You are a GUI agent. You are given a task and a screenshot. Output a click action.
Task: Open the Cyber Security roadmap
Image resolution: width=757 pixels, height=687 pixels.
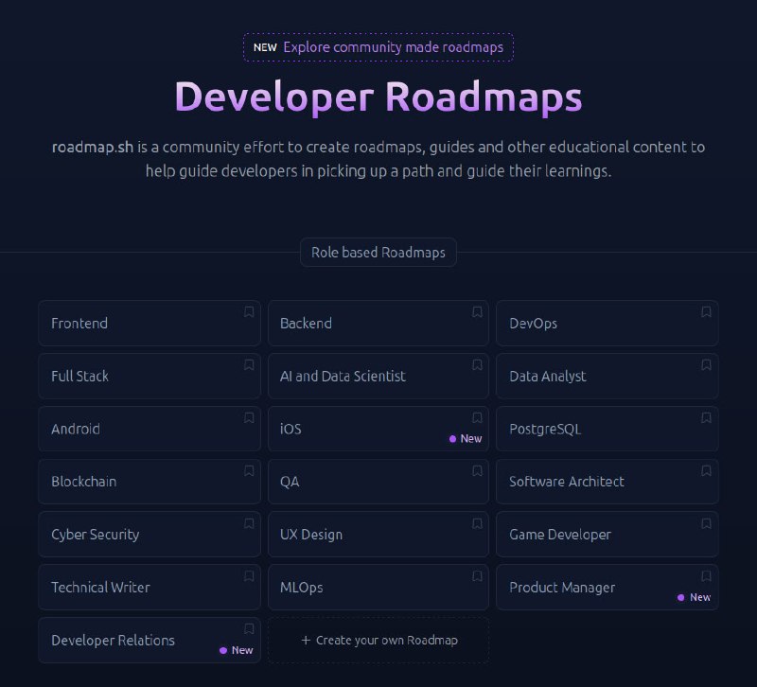pyautogui.click(x=150, y=535)
